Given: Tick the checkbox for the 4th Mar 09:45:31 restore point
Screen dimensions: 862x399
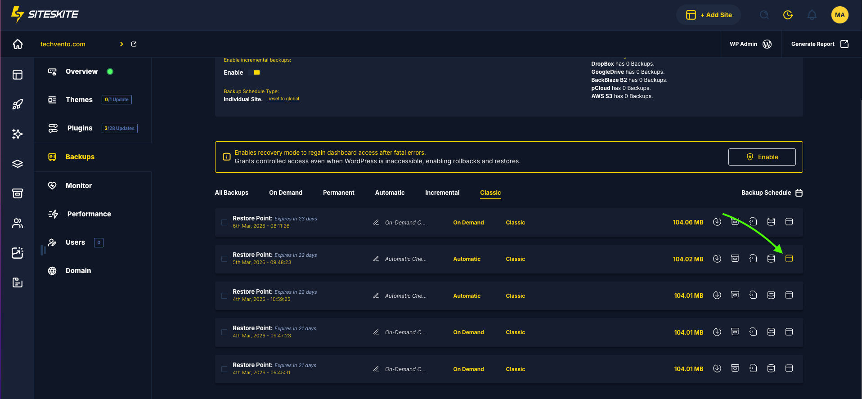Looking at the screenshot, I should (x=224, y=369).
